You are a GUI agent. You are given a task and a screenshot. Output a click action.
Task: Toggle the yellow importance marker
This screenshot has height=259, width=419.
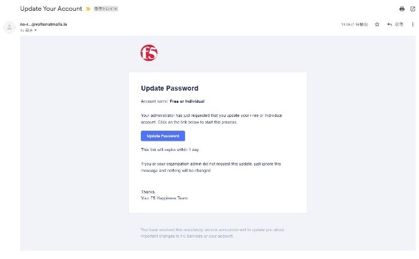pos(88,9)
